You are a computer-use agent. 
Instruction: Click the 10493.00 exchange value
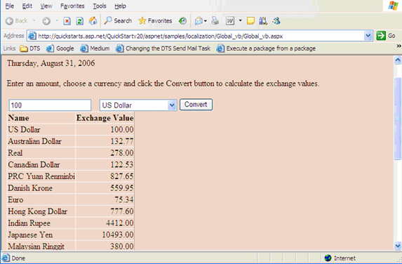pos(118,235)
